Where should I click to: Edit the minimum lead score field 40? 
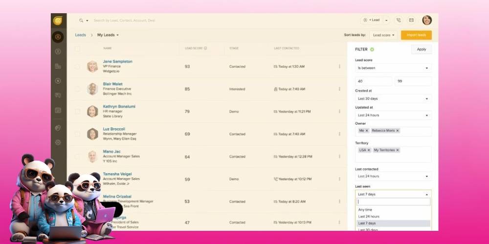pos(374,81)
